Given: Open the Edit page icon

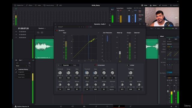Looking at the screenshot, I should (84, 106).
